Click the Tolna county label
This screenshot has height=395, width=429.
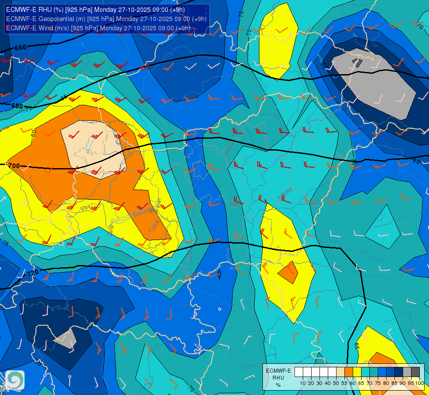click(154, 226)
